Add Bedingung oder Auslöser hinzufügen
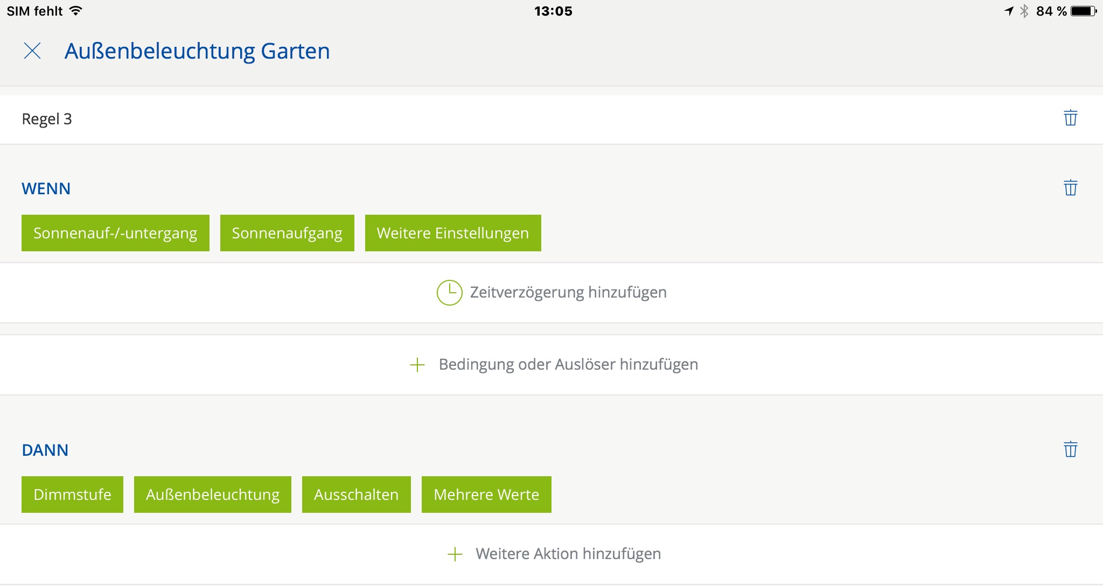 tap(568, 365)
